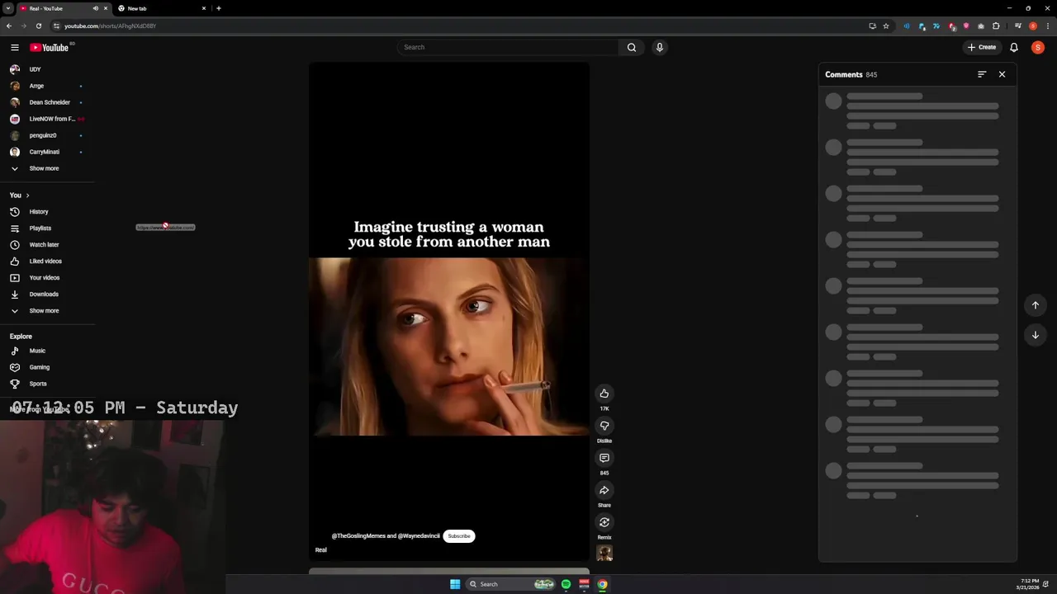Open Watch later in sidebar

(44, 245)
